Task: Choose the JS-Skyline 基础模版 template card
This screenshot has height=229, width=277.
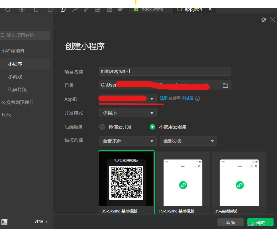Action: [126, 182]
